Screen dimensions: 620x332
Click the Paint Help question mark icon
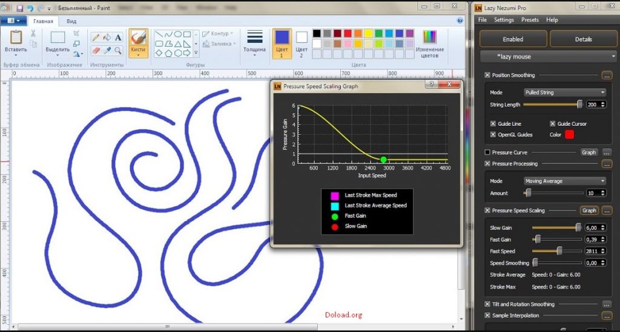(x=460, y=21)
